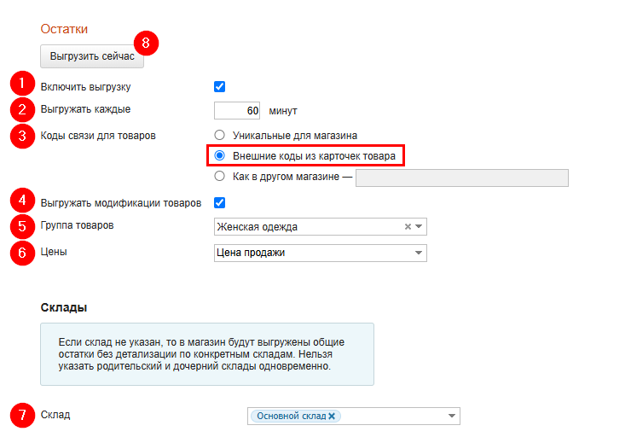Screen dimensions: 631x443
Task: Open the Группа товаров dropdown
Action: tap(419, 227)
